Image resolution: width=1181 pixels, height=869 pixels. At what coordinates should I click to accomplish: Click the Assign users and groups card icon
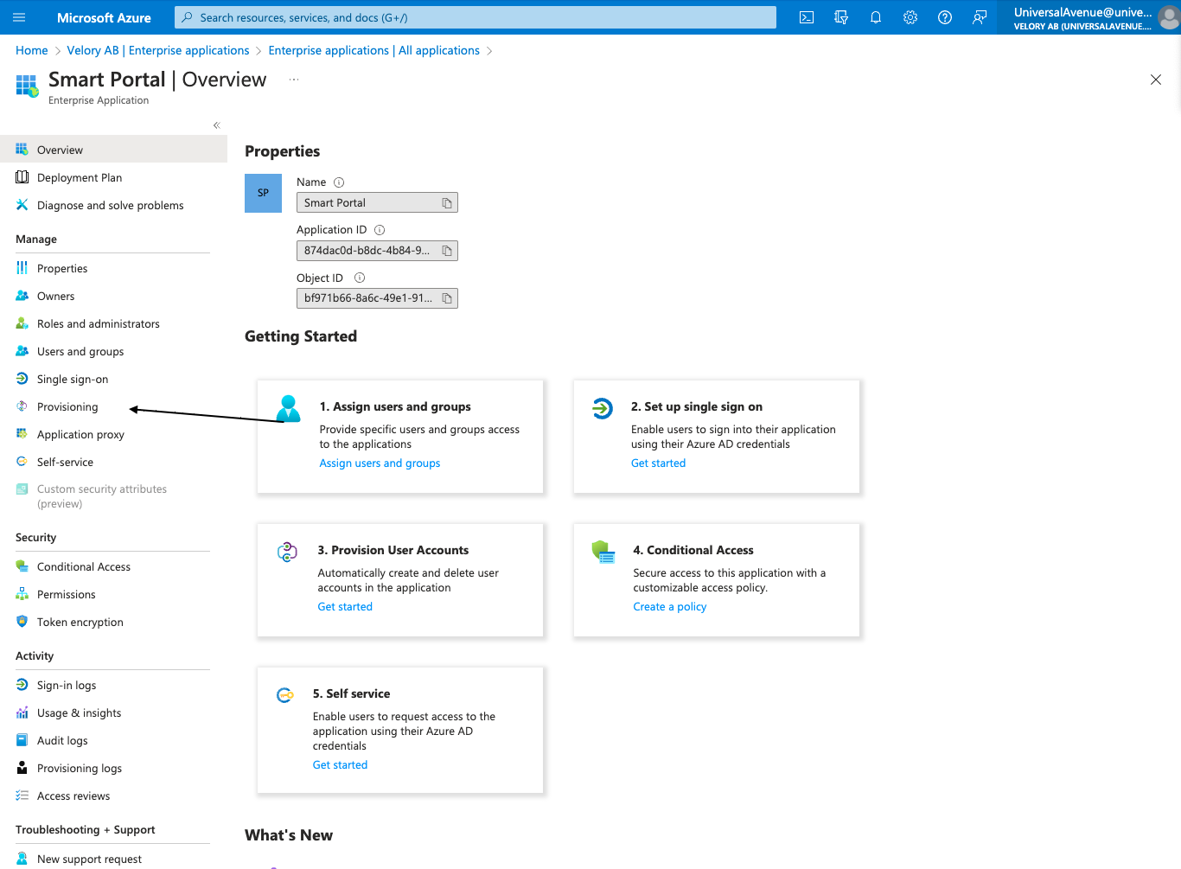tap(289, 408)
